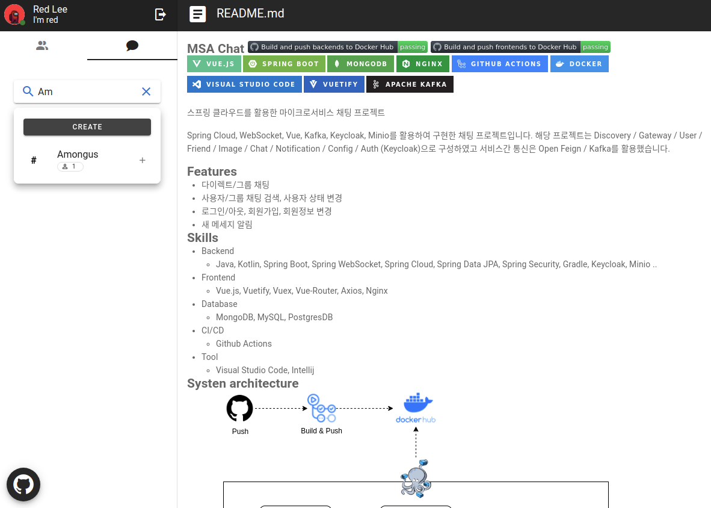Click the Apache Kafka badge
This screenshot has width=711, height=508.
410,84
